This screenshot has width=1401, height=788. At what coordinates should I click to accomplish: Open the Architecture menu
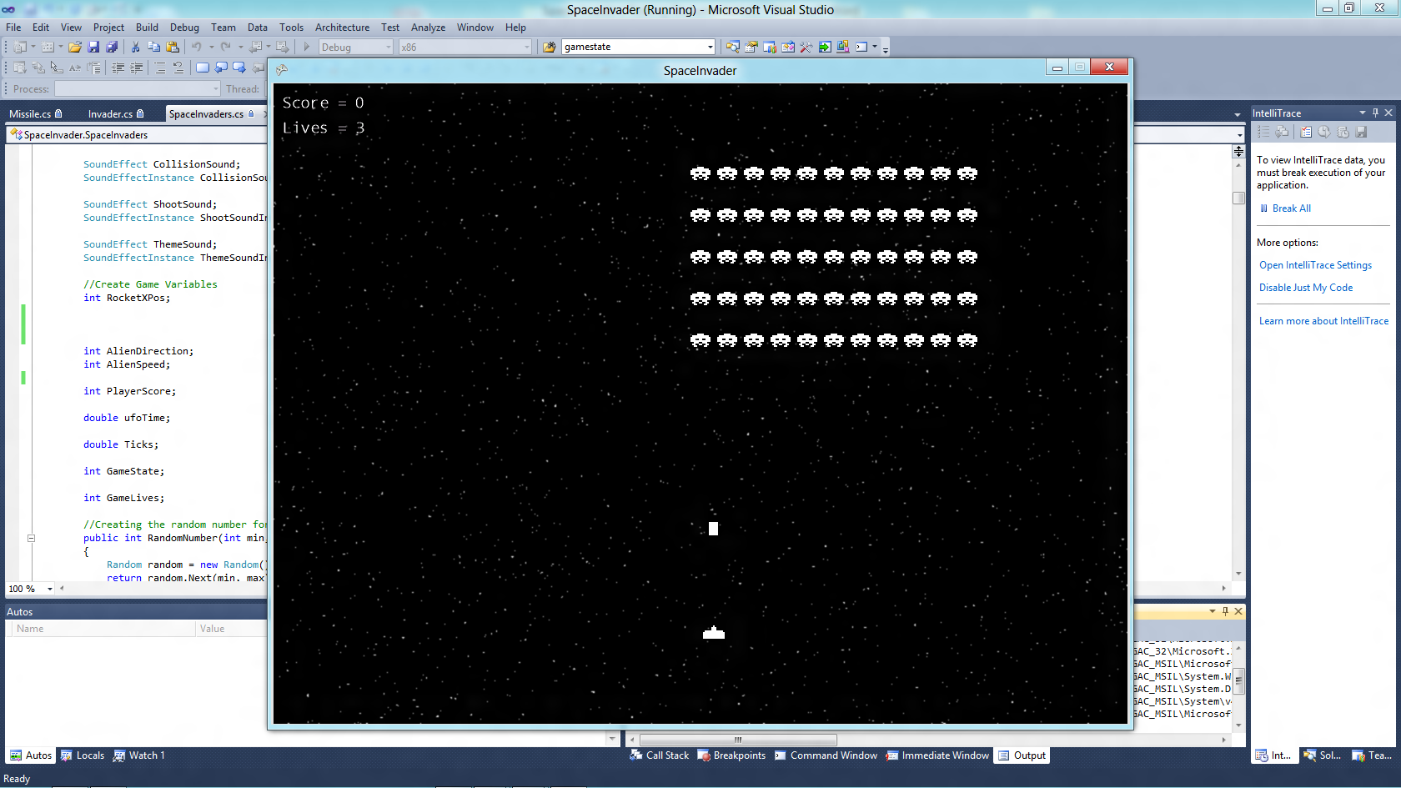[342, 28]
